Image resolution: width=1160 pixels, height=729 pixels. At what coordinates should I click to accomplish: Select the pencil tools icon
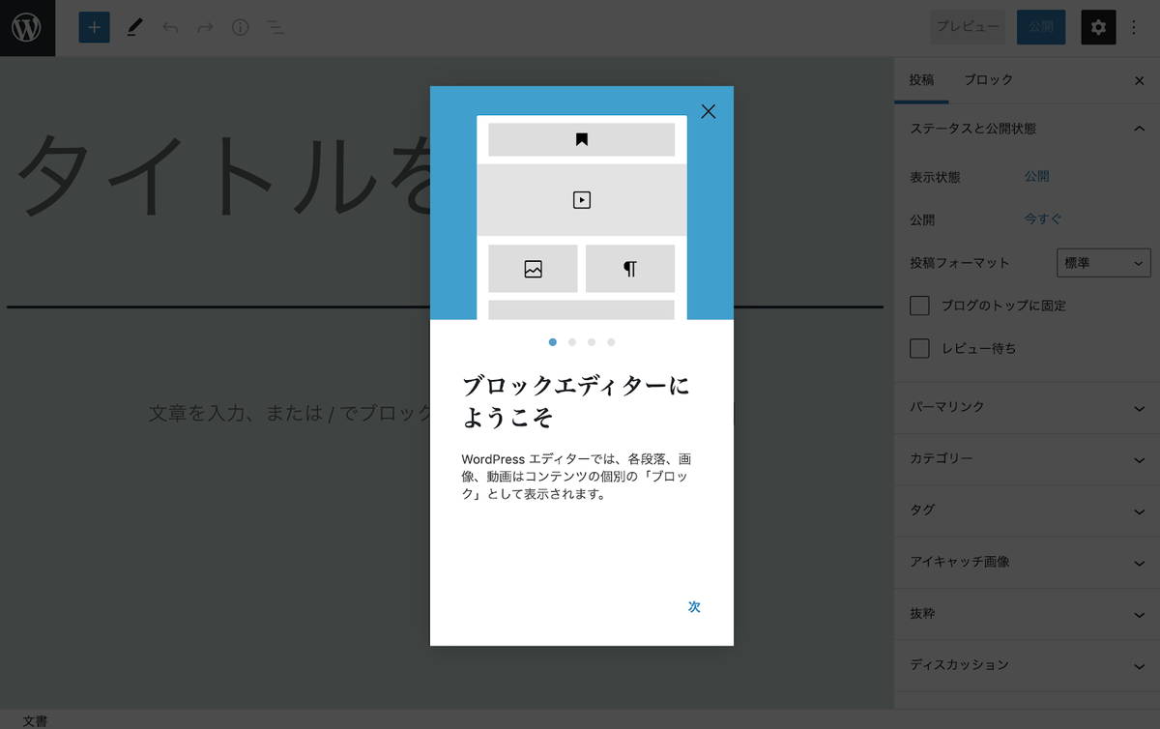(x=134, y=27)
